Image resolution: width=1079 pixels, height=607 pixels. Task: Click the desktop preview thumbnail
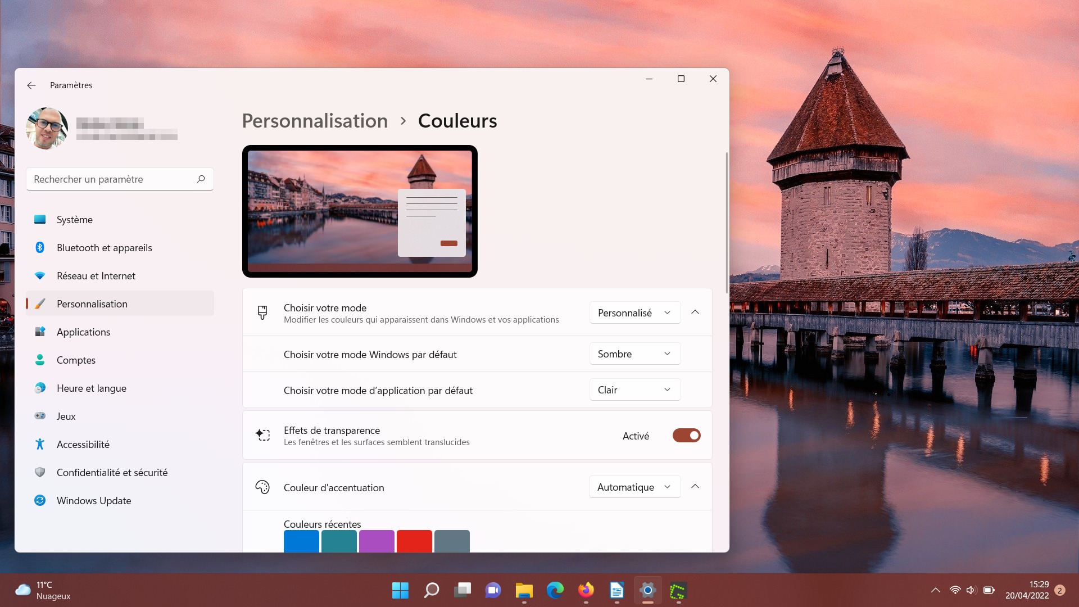click(360, 211)
